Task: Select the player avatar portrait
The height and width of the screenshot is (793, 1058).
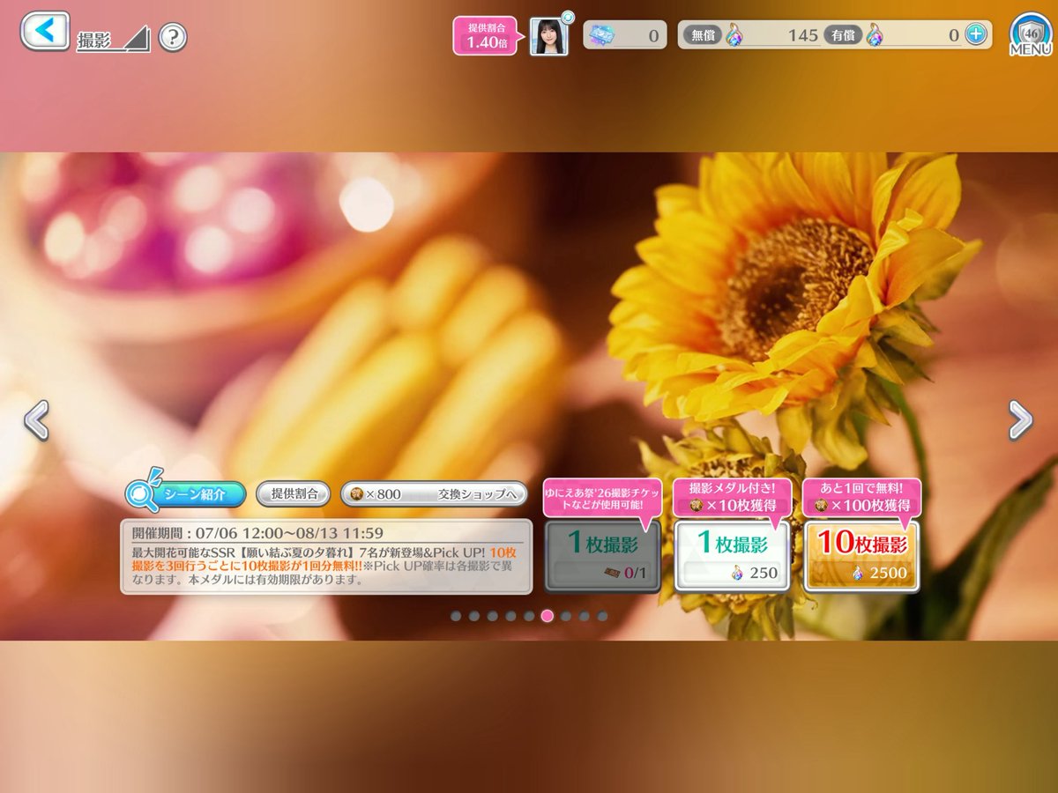Action: 548,36
